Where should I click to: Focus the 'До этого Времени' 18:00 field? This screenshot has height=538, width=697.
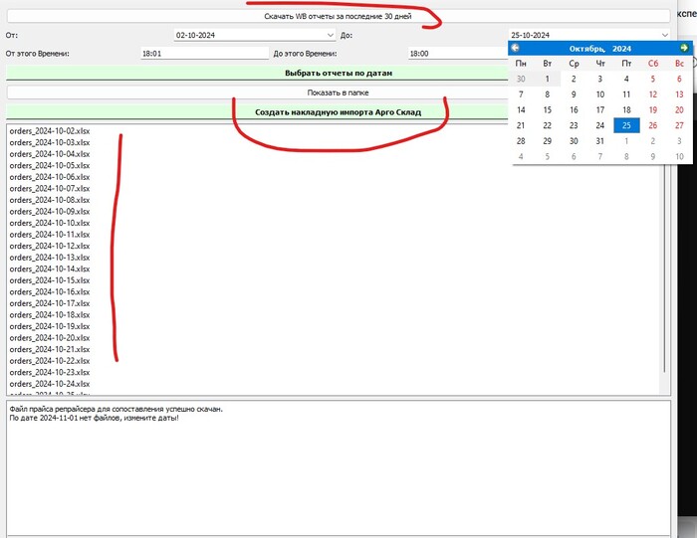(458, 54)
